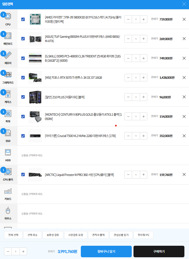Select the 메인보드 category icon
Viewport: 189px width, 259px height.
pos(8,36)
